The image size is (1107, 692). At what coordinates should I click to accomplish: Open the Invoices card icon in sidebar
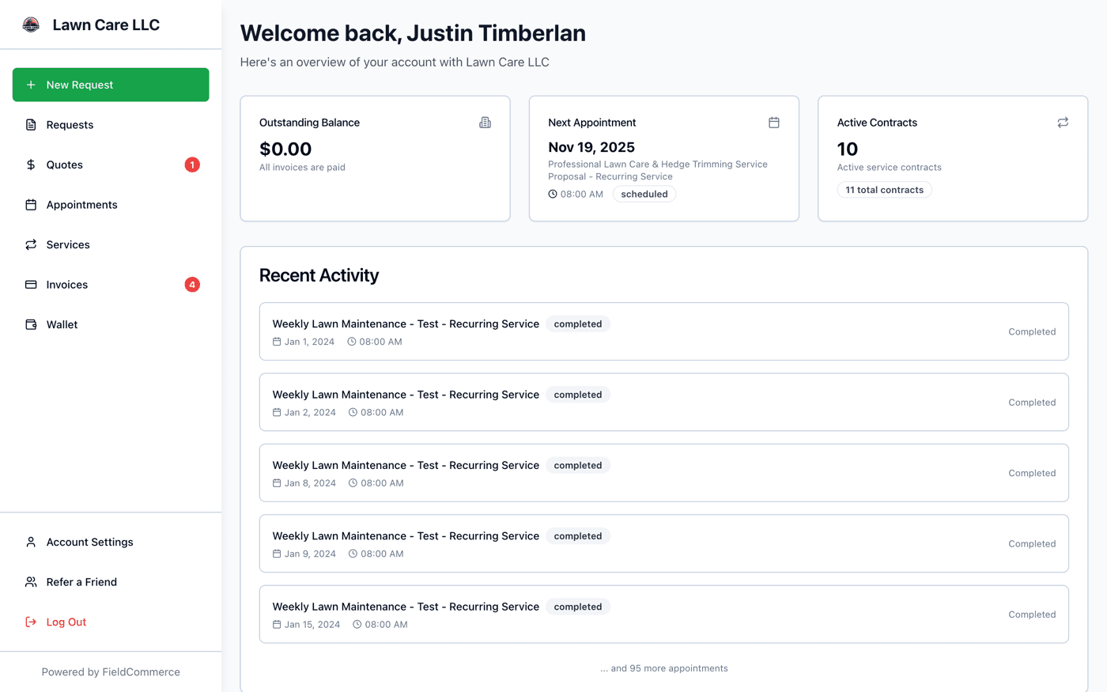pos(30,284)
